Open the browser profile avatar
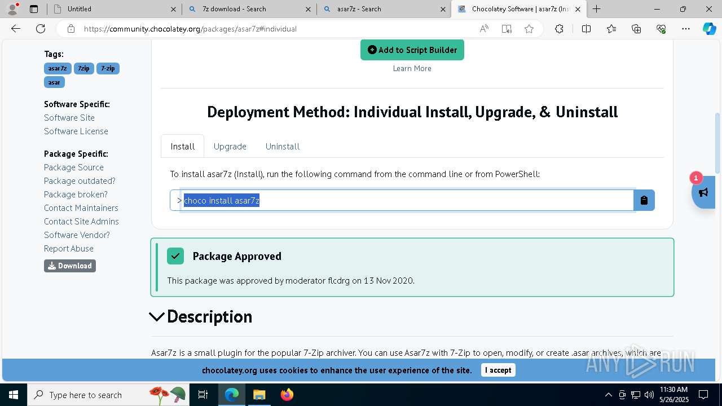Viewport: 722px width, 406px height. (x=12, y=9)
